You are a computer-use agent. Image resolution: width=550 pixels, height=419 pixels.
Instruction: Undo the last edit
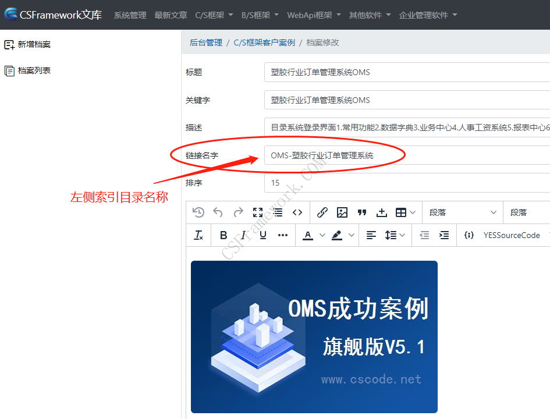pyautogui.click(x=218, y=212)
